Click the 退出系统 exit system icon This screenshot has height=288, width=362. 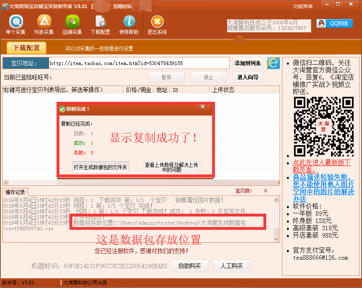[157, 25]
